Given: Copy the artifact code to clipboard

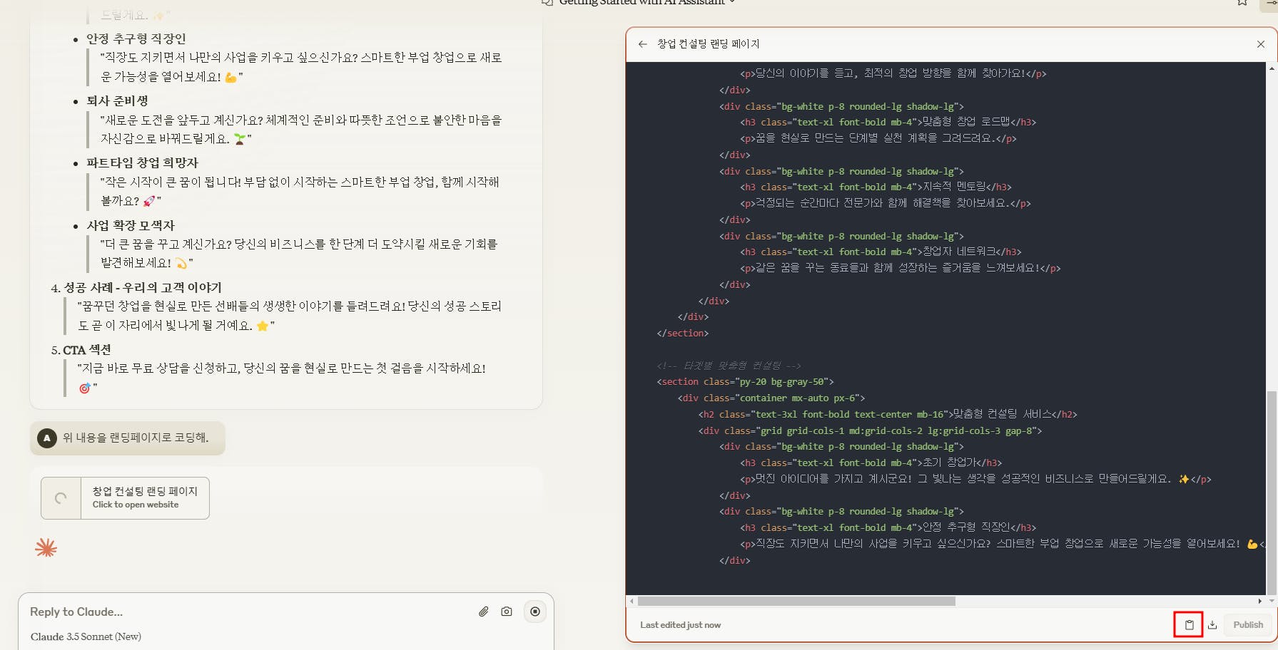Looking at the screenshot, I should pos(1189,625).
